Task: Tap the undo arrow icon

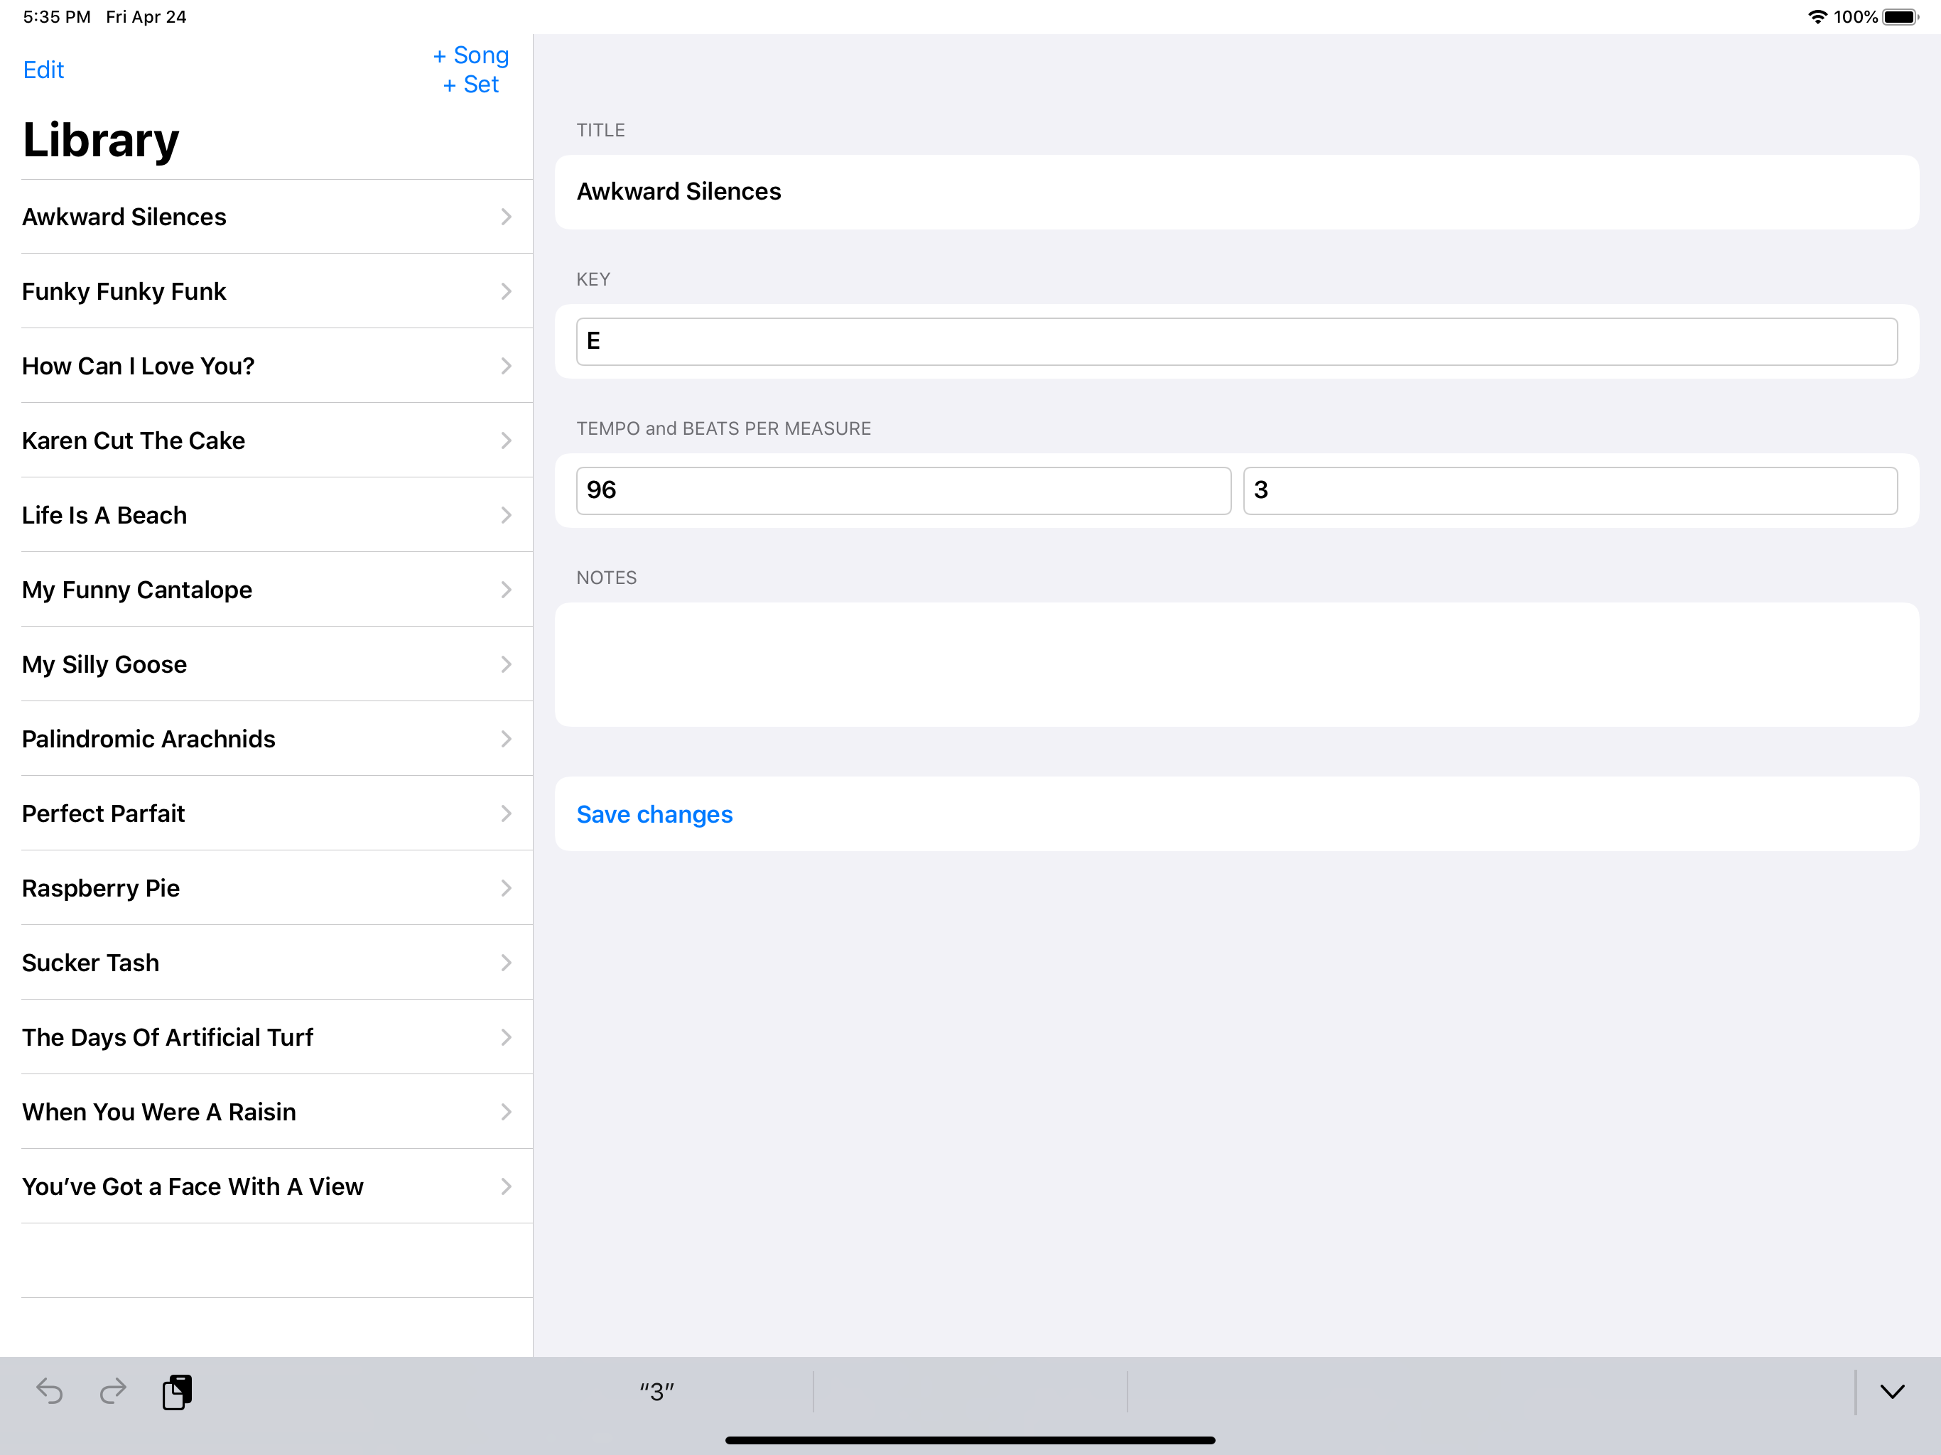Action: click(49, 1391)
